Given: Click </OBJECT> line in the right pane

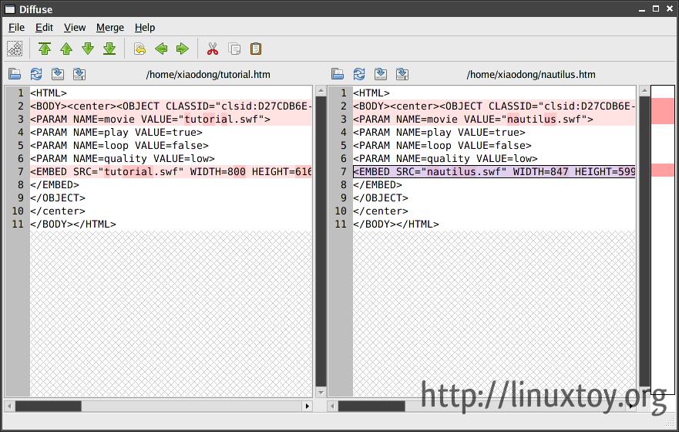Looking at the screenshot, I should (x=494, y=197).
